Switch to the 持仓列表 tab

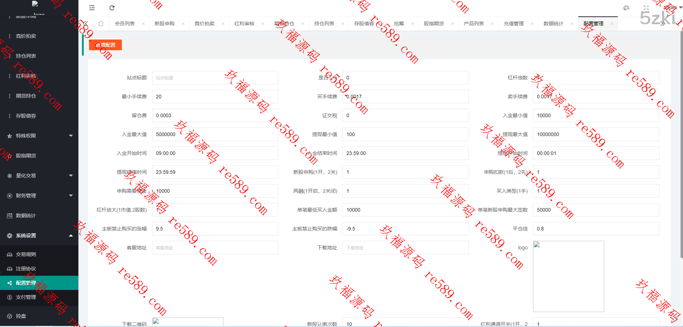[324, 24]
